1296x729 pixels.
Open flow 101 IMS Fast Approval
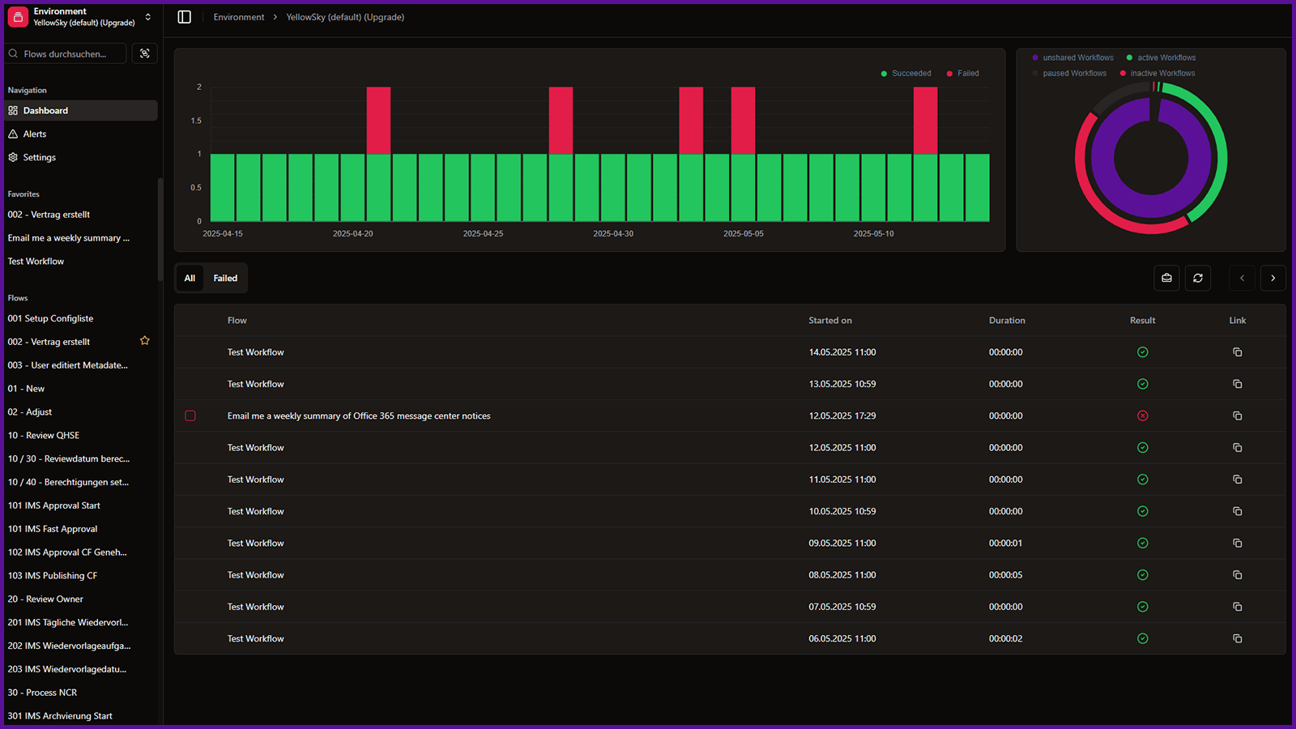pyautogui.click(x=53, y=529)
